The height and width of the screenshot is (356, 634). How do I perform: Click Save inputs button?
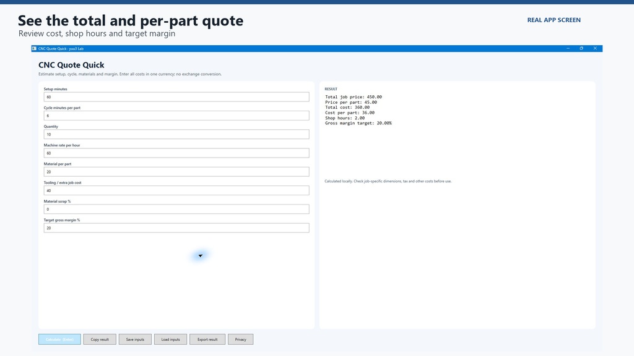(x=135, y=339)
